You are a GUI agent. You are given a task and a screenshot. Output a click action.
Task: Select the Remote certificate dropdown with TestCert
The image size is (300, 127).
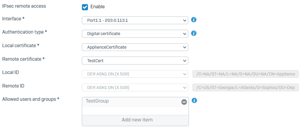pyautogui.click(x=135, y=61)
